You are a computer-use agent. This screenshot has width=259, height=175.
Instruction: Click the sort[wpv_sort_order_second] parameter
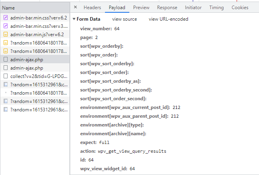pos(113,99)
